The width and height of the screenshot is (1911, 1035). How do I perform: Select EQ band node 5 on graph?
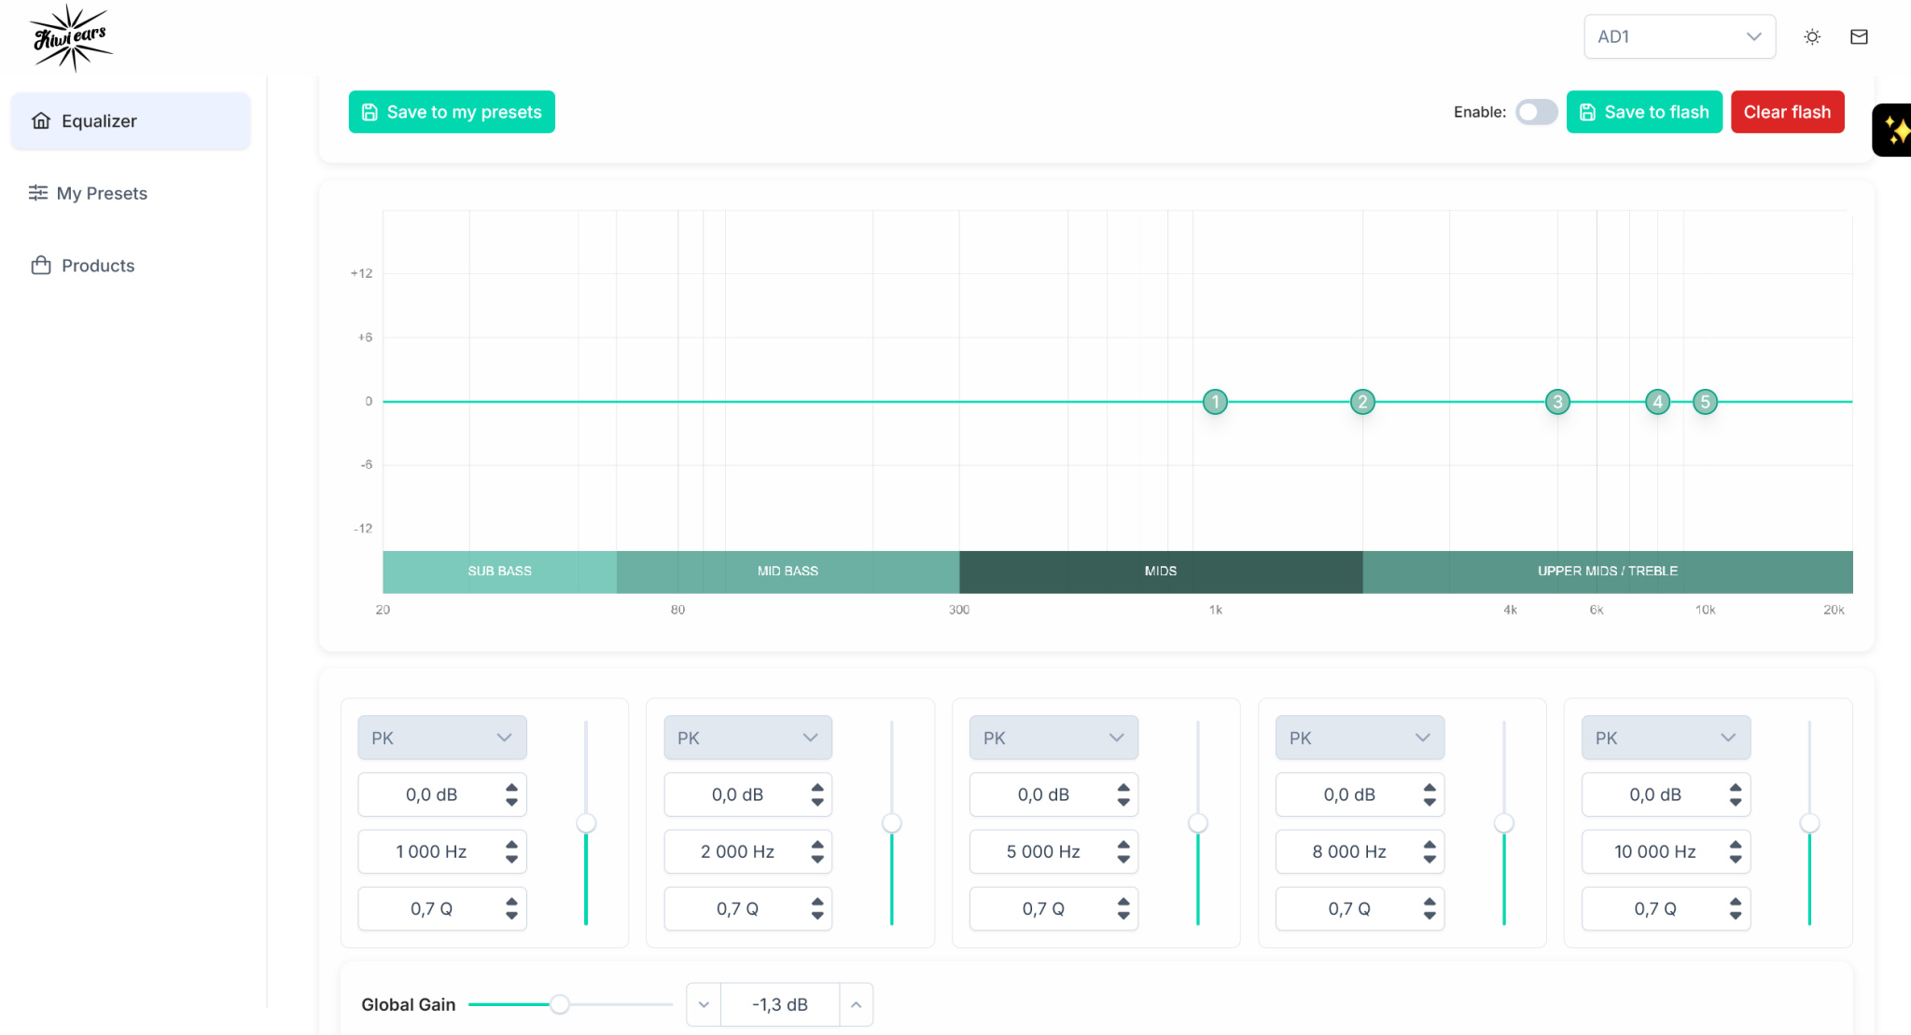(1705, 402)
